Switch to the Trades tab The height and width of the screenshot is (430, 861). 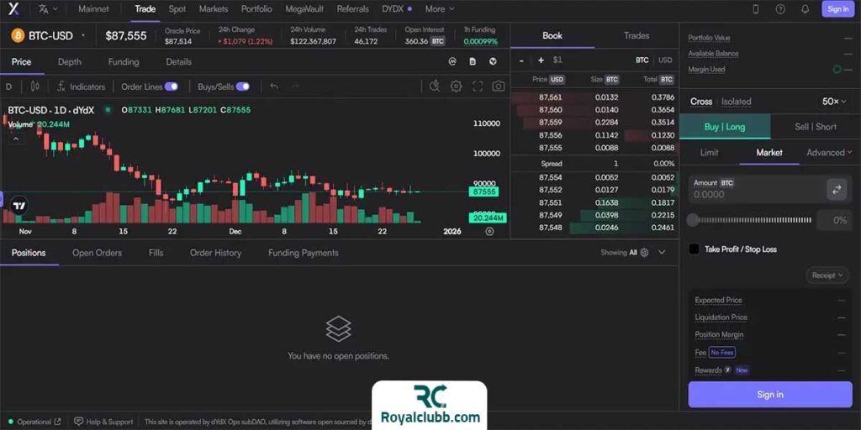click(637, 35)
